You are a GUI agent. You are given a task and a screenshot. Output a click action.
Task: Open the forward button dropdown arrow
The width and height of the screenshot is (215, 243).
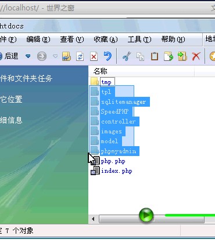[x=55, y=56]
